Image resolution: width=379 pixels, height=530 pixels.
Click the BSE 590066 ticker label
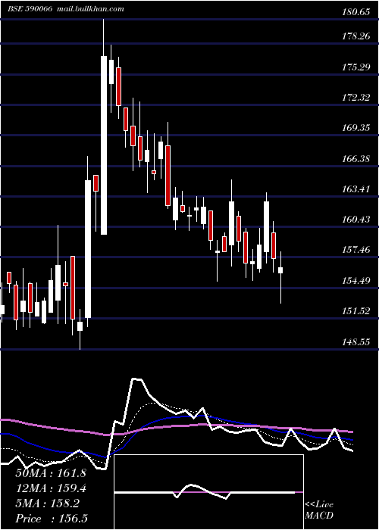click(30, 9)
